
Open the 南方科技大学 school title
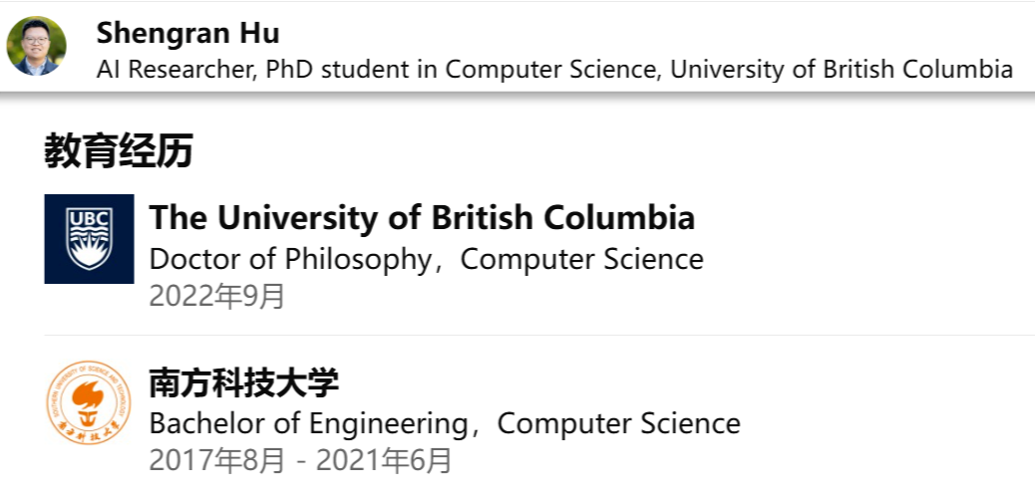pyautogui.click(x=244, y=382)
